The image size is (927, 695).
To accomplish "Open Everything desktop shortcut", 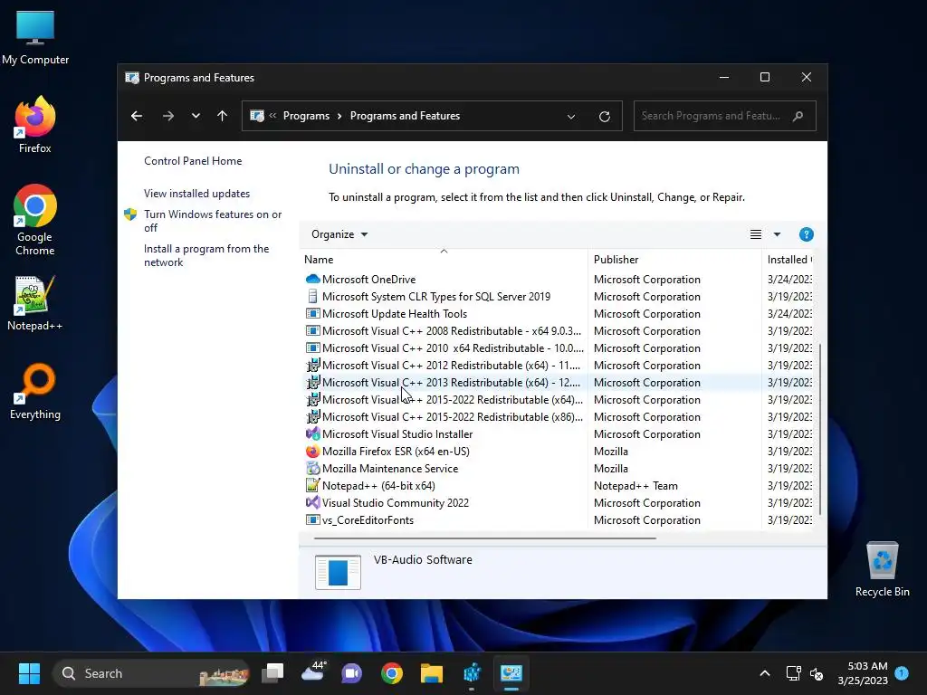I will click(35, 391).
